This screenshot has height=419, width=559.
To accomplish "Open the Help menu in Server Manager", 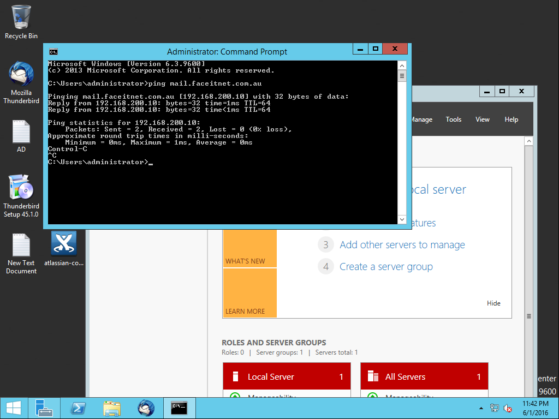I will [x=511, y=119].
